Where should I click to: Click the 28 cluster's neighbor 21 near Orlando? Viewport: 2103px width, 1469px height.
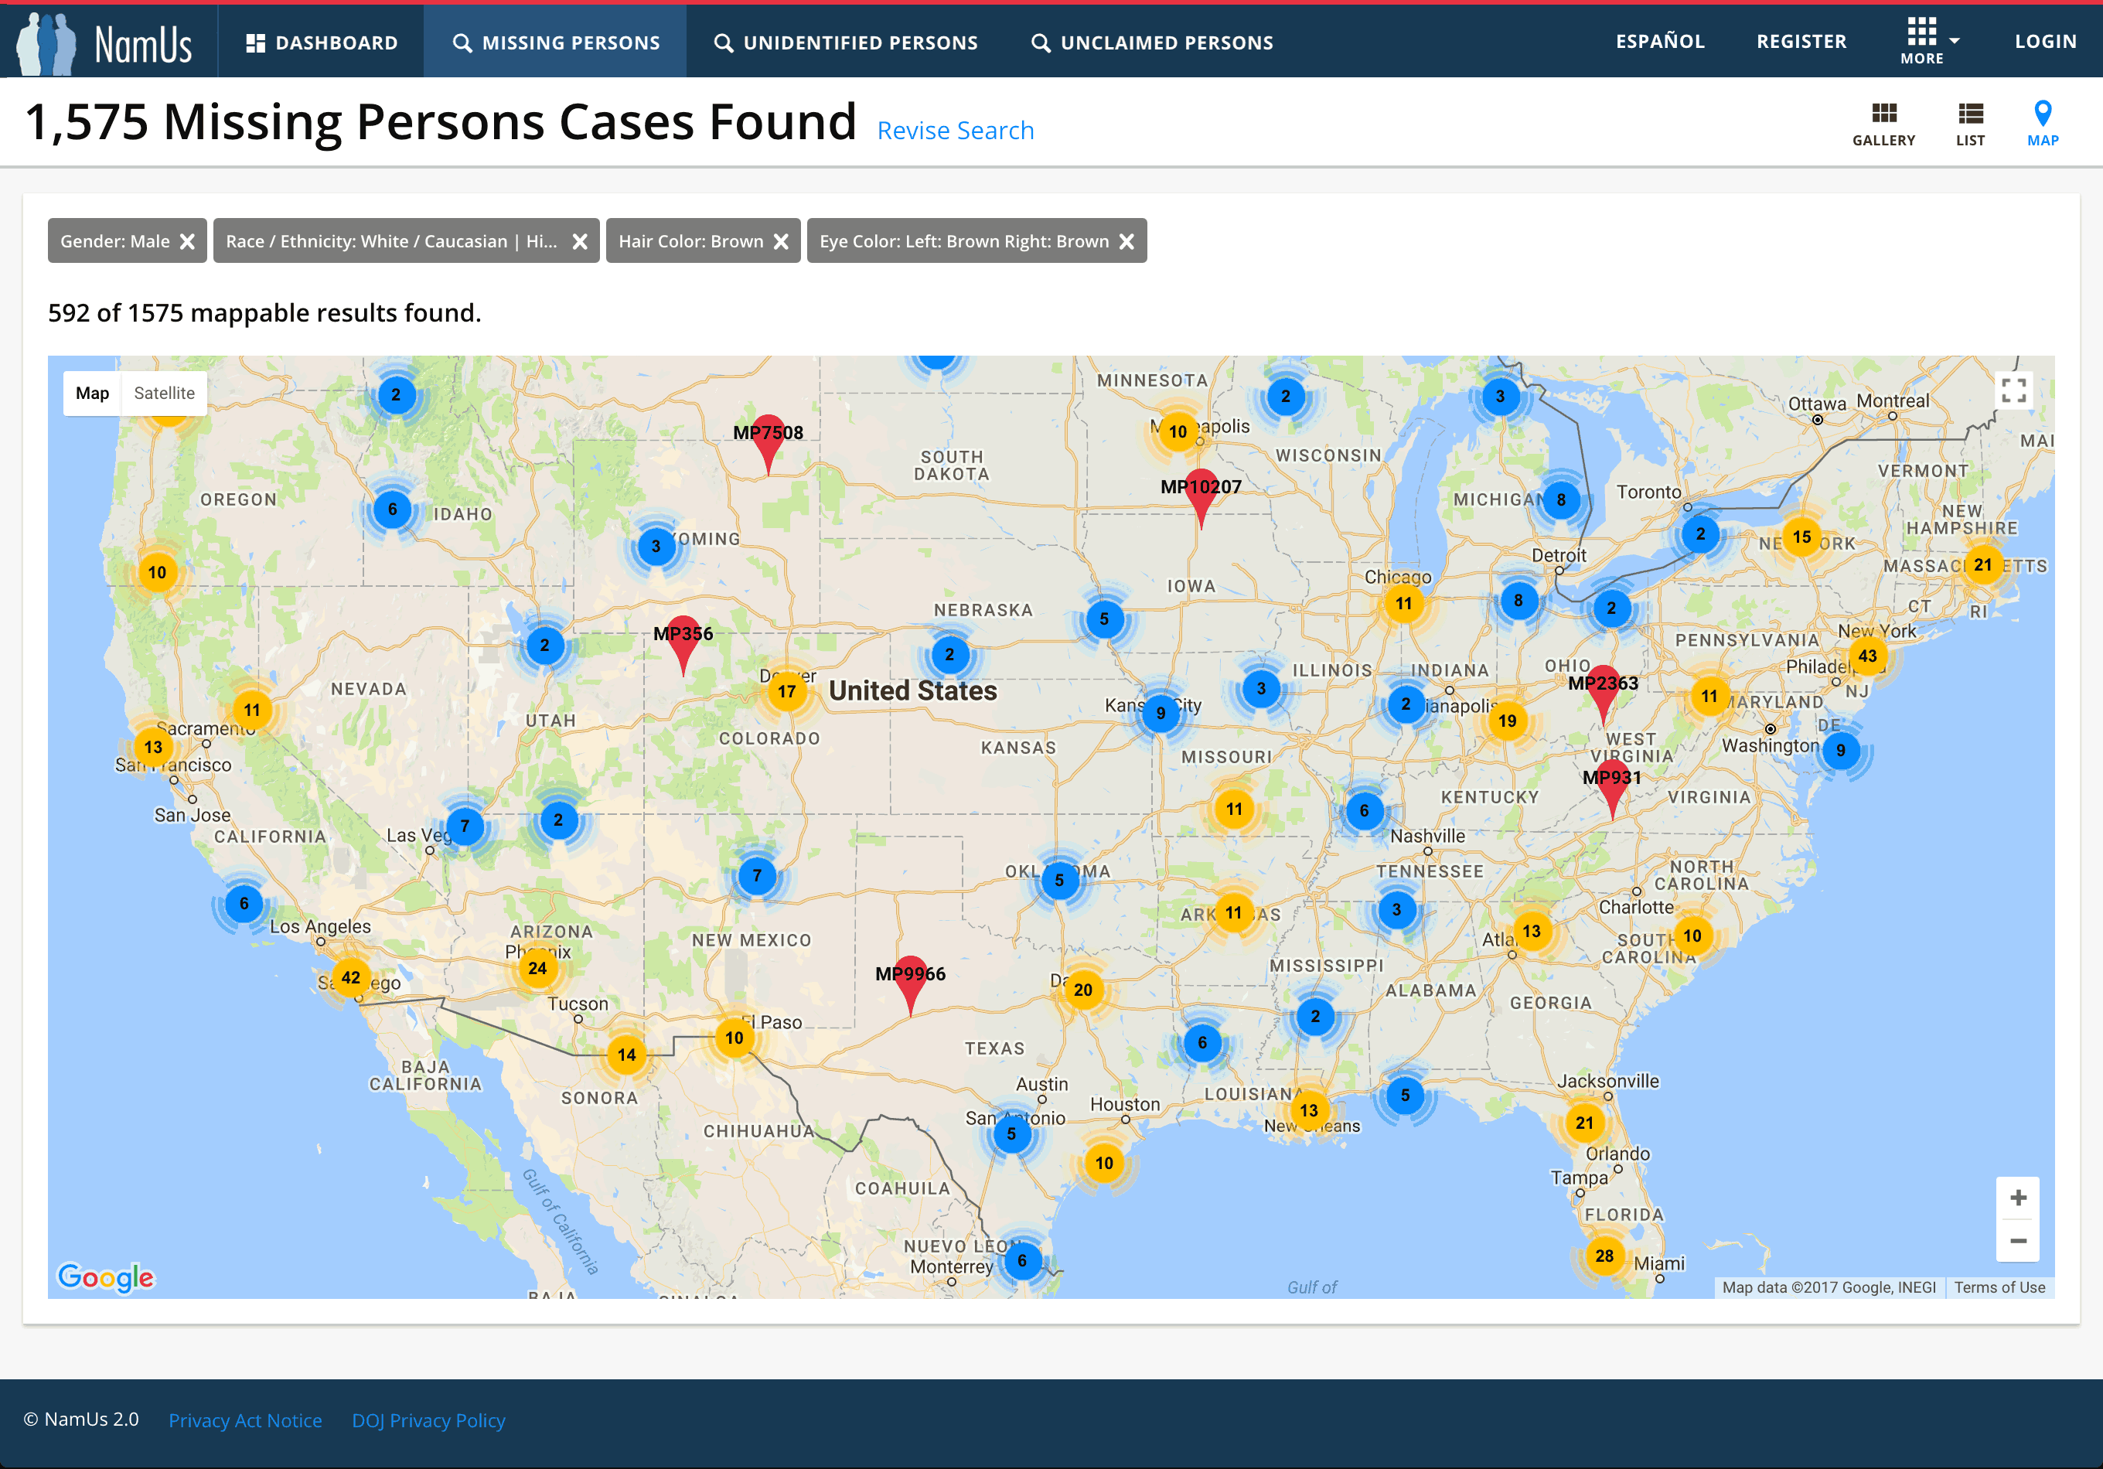[x=1584, y=1123]
